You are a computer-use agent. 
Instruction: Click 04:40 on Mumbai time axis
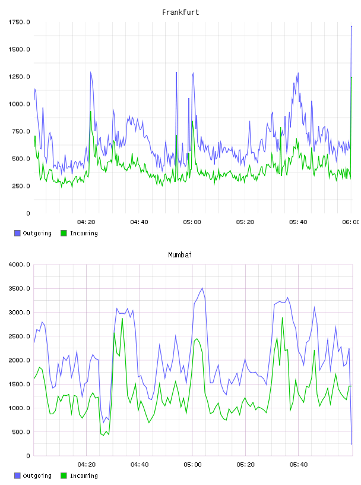click(140, 465)
